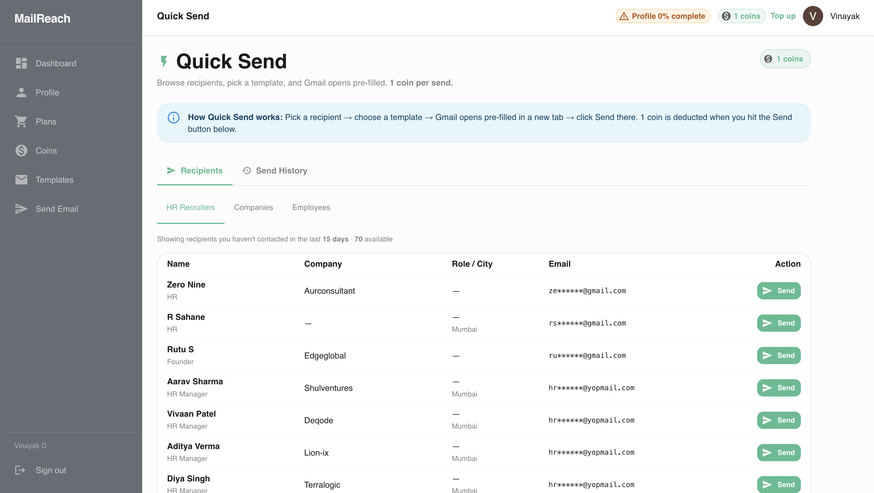Viewport: 874px width, 493px height.
Task: Click the info circle icon
Action: (173, 118)
